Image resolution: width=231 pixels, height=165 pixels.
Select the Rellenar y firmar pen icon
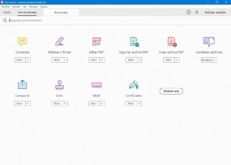tap(59, 41)
